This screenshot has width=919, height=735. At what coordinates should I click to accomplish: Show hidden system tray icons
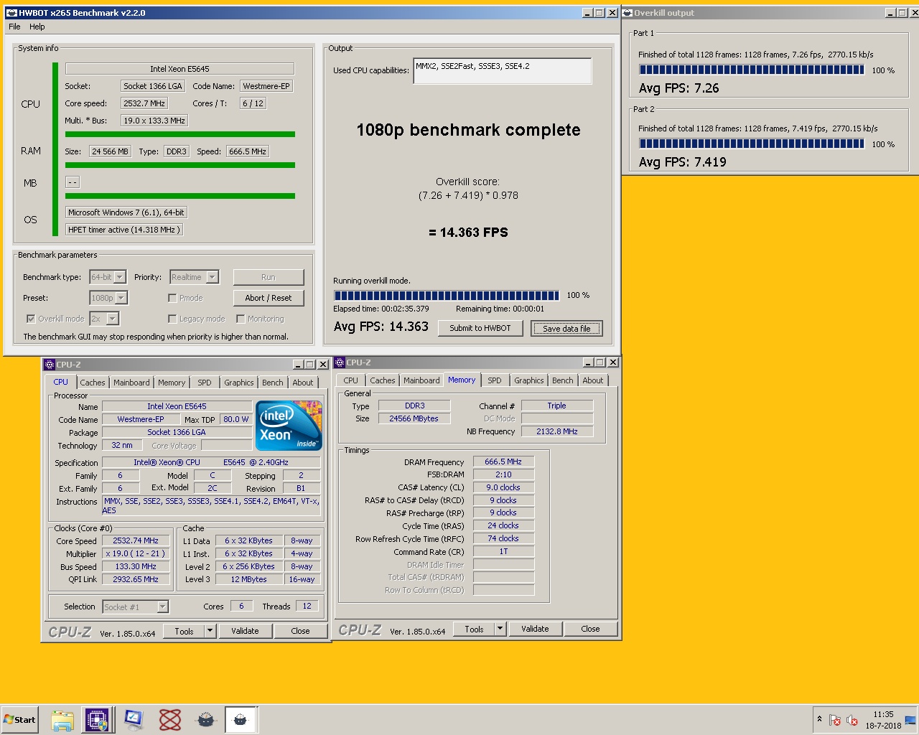coord(819,719)
